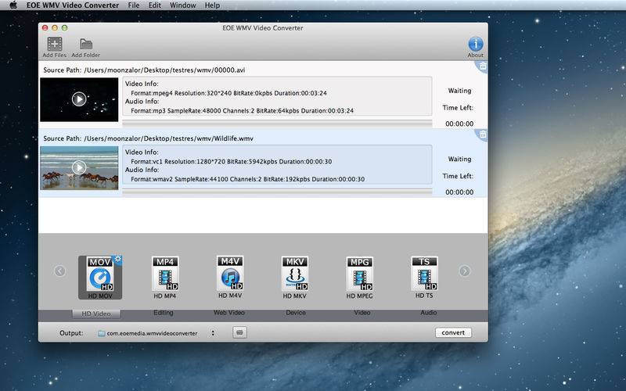Open output folder with browse icon button
Screen dimensions: 626x391
coord(239,332)
